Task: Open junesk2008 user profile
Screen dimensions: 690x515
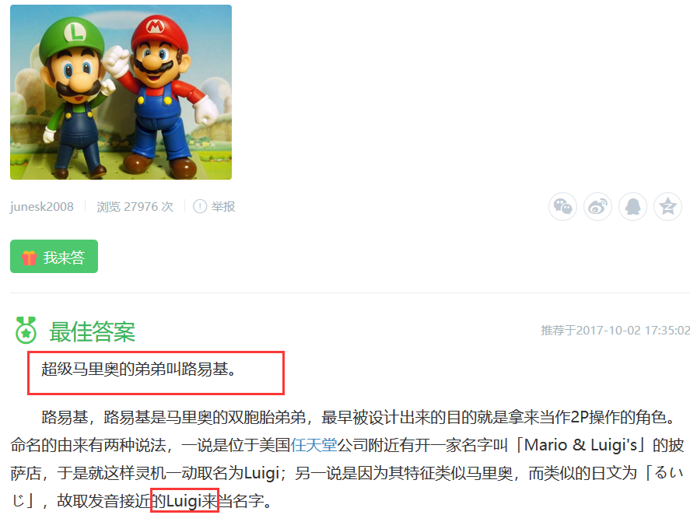Action: pos(42,206)
